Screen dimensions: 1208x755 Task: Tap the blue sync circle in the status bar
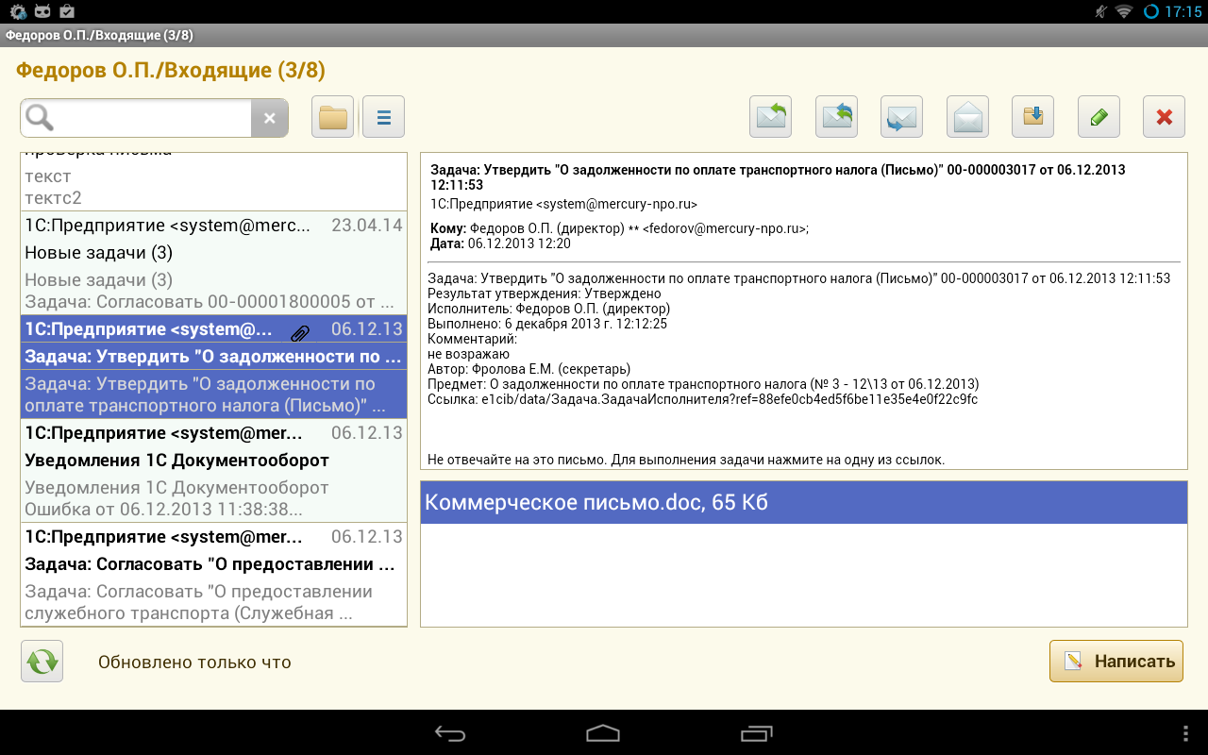point(1150,12)
